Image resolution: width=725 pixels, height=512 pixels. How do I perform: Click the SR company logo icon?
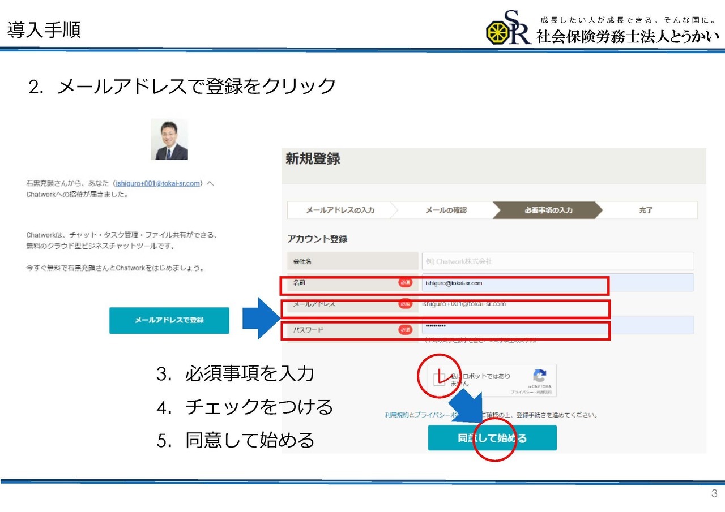(508, 28)
